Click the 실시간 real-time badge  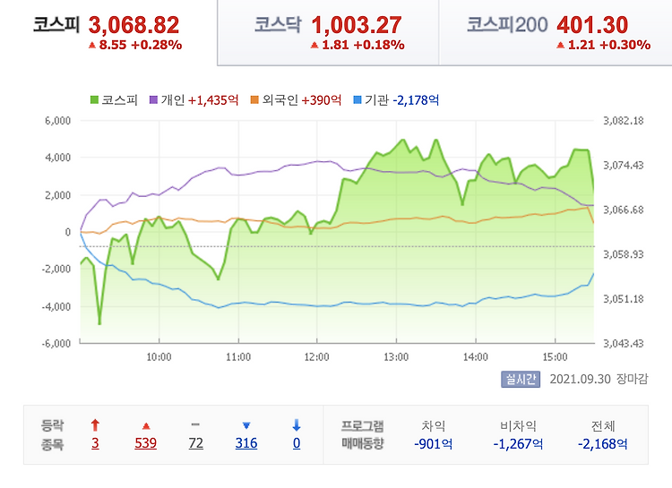pos(521,379)
